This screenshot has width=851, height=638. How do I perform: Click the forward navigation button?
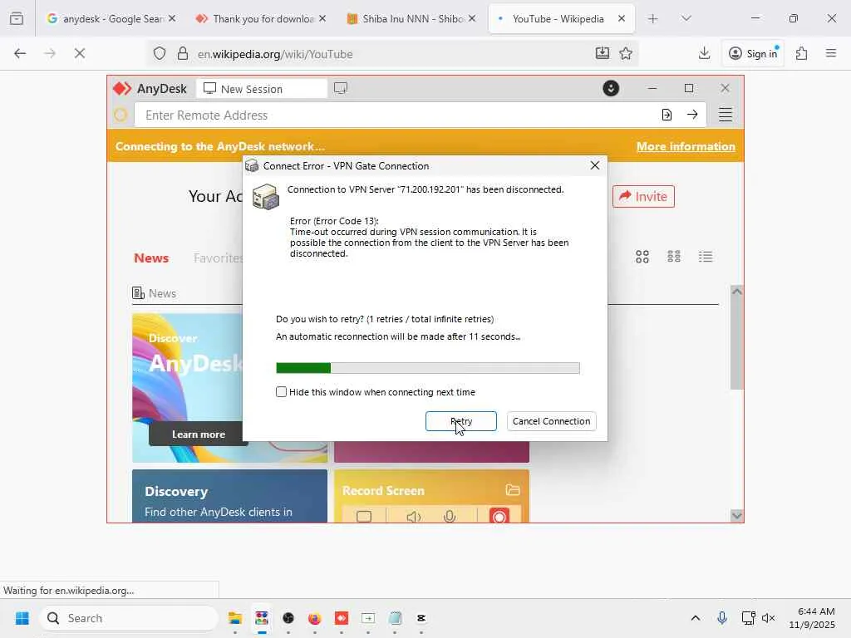coord(50,53)
